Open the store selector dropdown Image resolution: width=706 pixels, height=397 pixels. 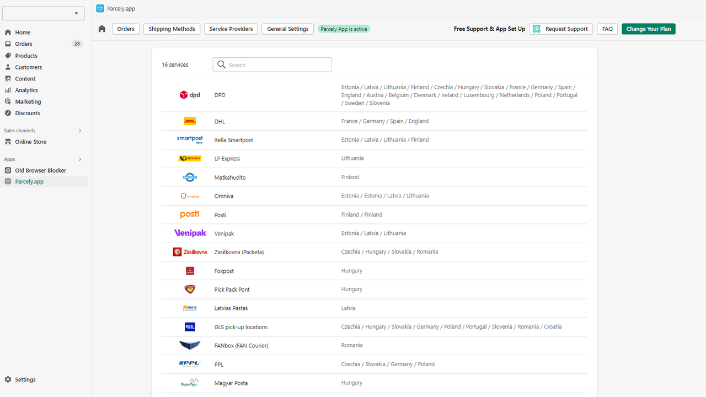(x=44, y=13)
